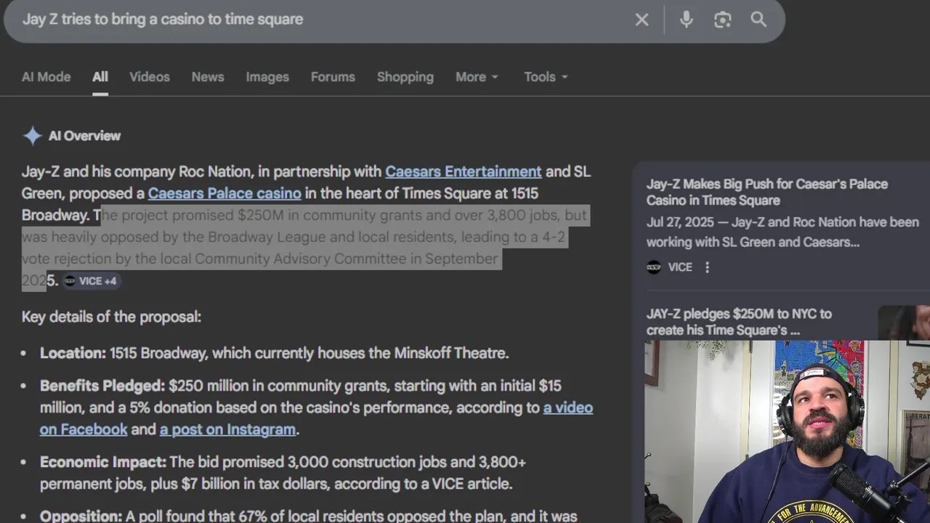930x523 pixels.
Task: Expand the Tools dropdown
Action: tap(546, 77)
